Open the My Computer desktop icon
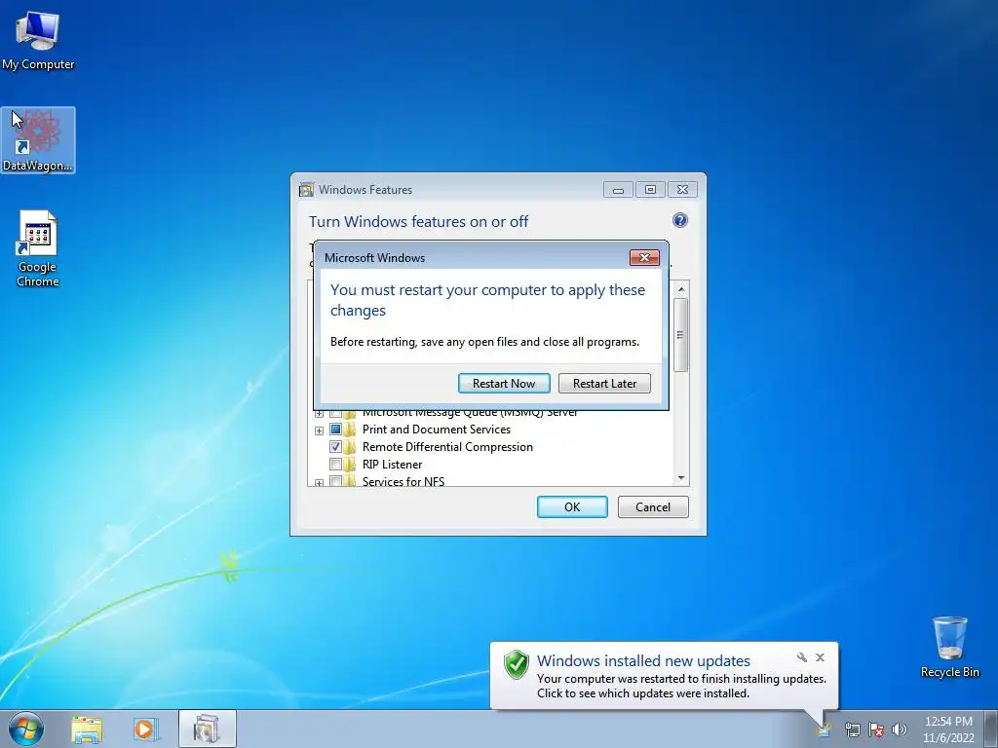 coord(38,39)
